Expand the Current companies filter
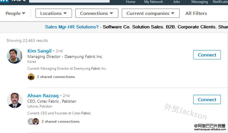The height and width of the screenshot is (133, 228). click(x=150, y=13)
